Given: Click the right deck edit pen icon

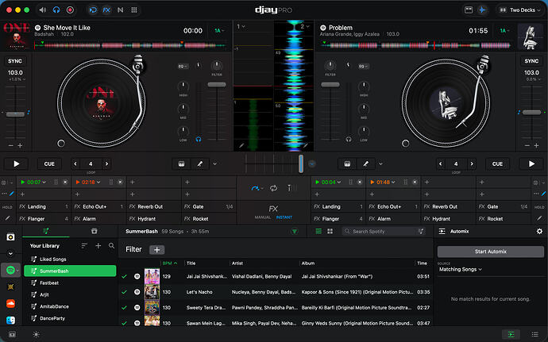Looking at the screenshot, I should point(365,163).
